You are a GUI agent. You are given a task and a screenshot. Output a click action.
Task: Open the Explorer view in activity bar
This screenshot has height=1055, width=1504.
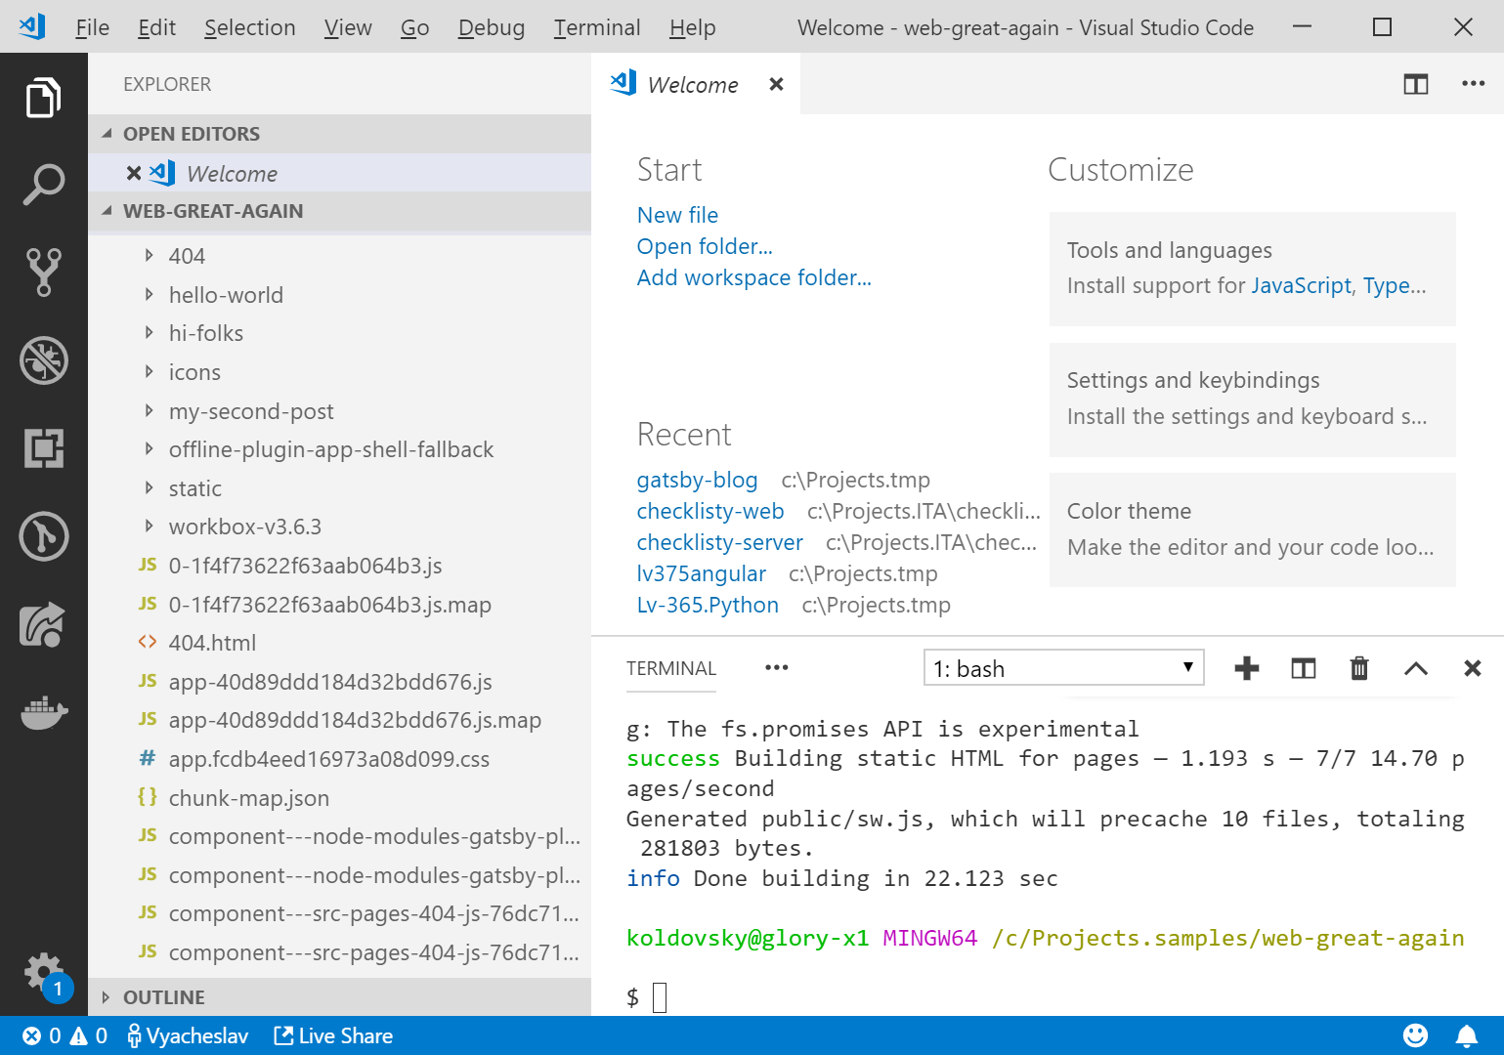click(x=43, y=97)
